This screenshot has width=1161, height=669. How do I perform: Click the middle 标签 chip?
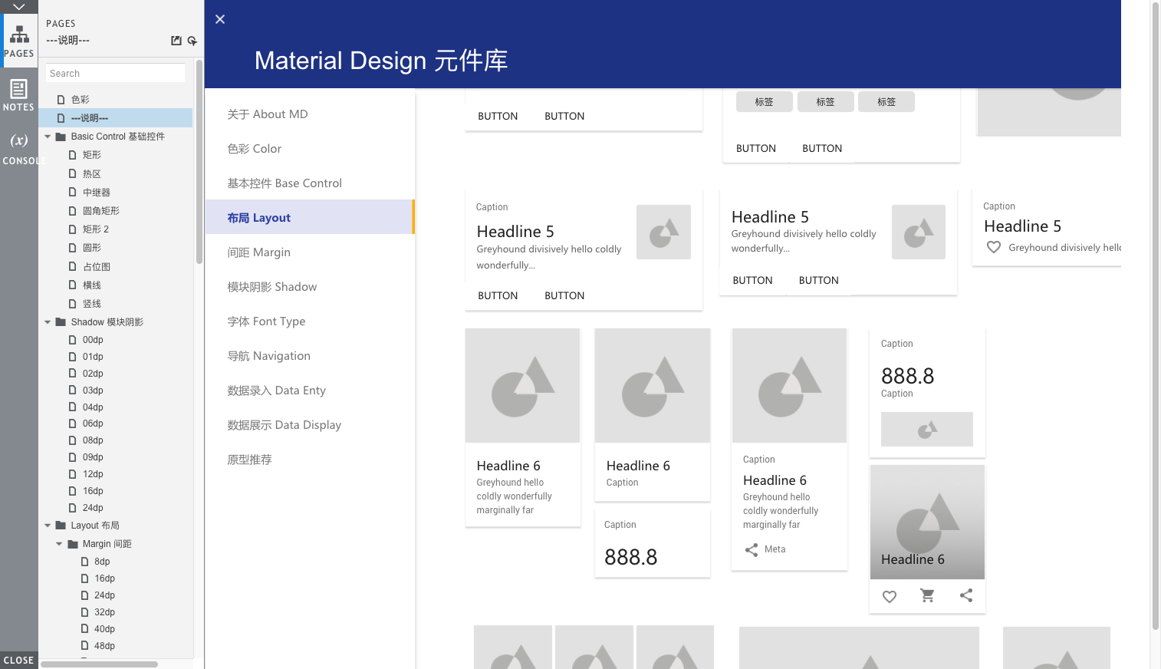coord(825,102)
